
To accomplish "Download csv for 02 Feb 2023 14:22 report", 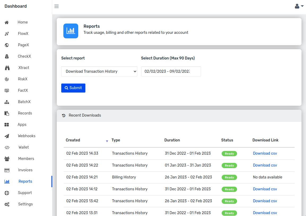I will click(x=265, y=165).
